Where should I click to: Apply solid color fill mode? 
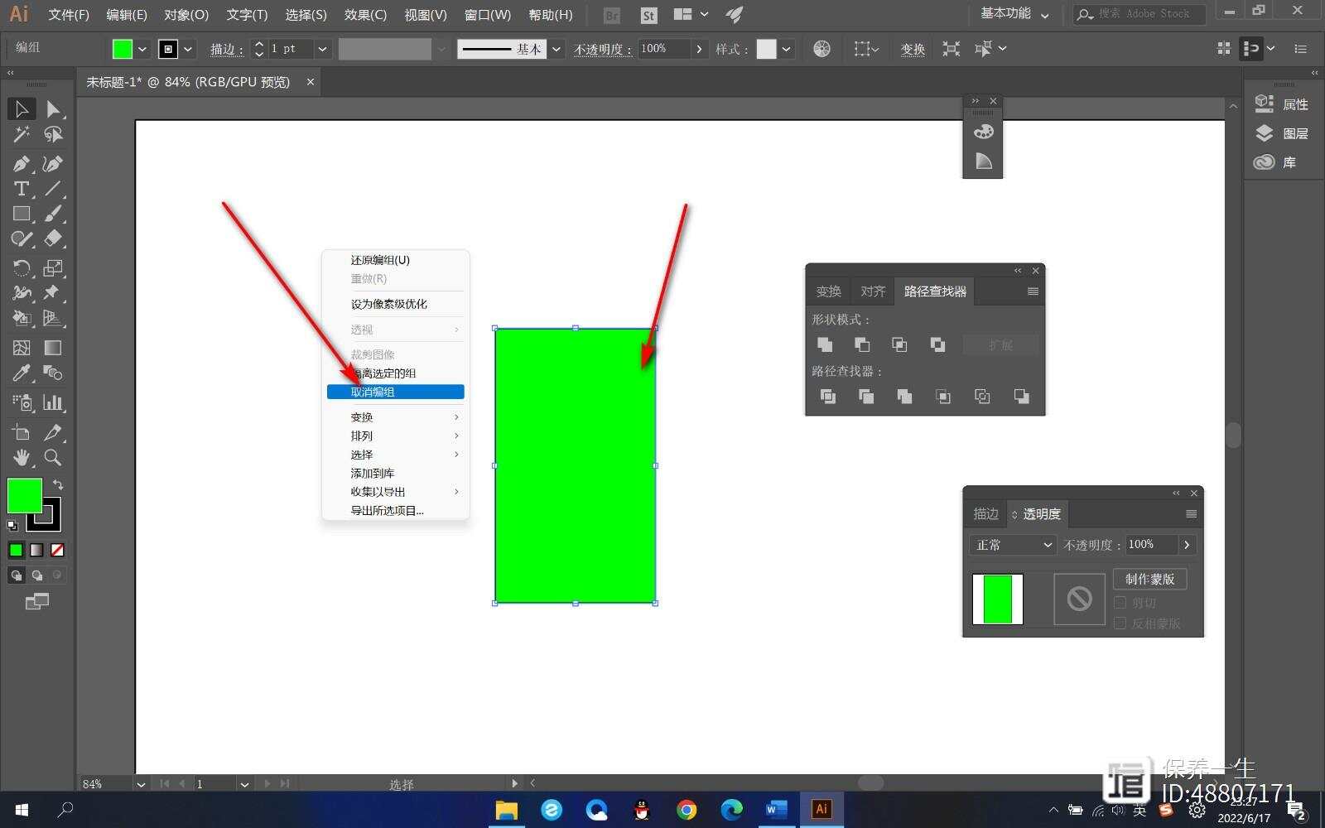tap(17, 550)
